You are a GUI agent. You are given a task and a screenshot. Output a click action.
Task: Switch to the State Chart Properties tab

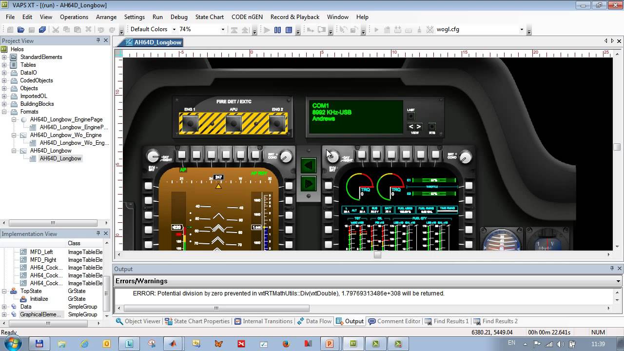[x=197, y=321]
